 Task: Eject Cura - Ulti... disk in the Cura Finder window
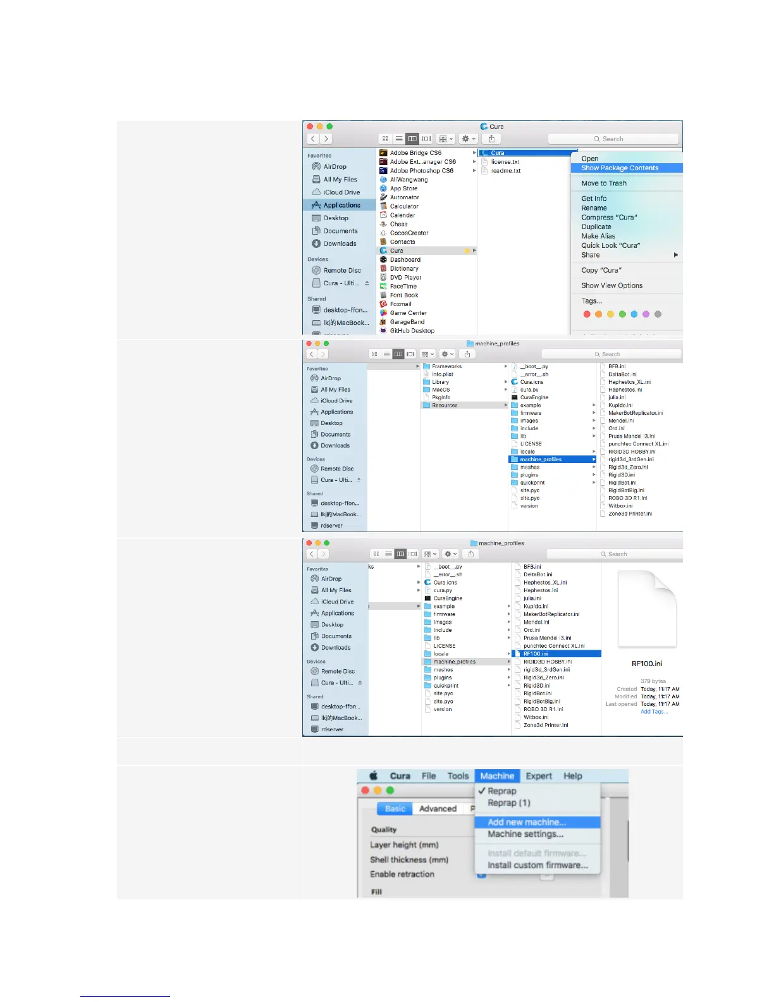[x=367, y=283]
